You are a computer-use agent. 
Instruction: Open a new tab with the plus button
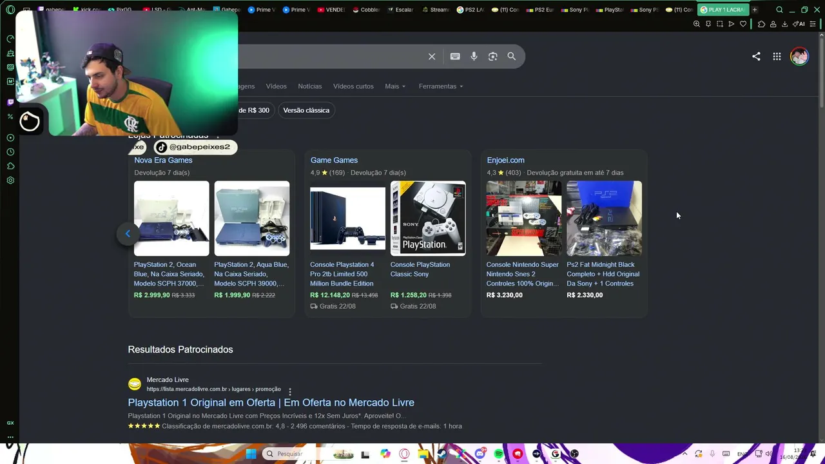[x=754, y=10]
